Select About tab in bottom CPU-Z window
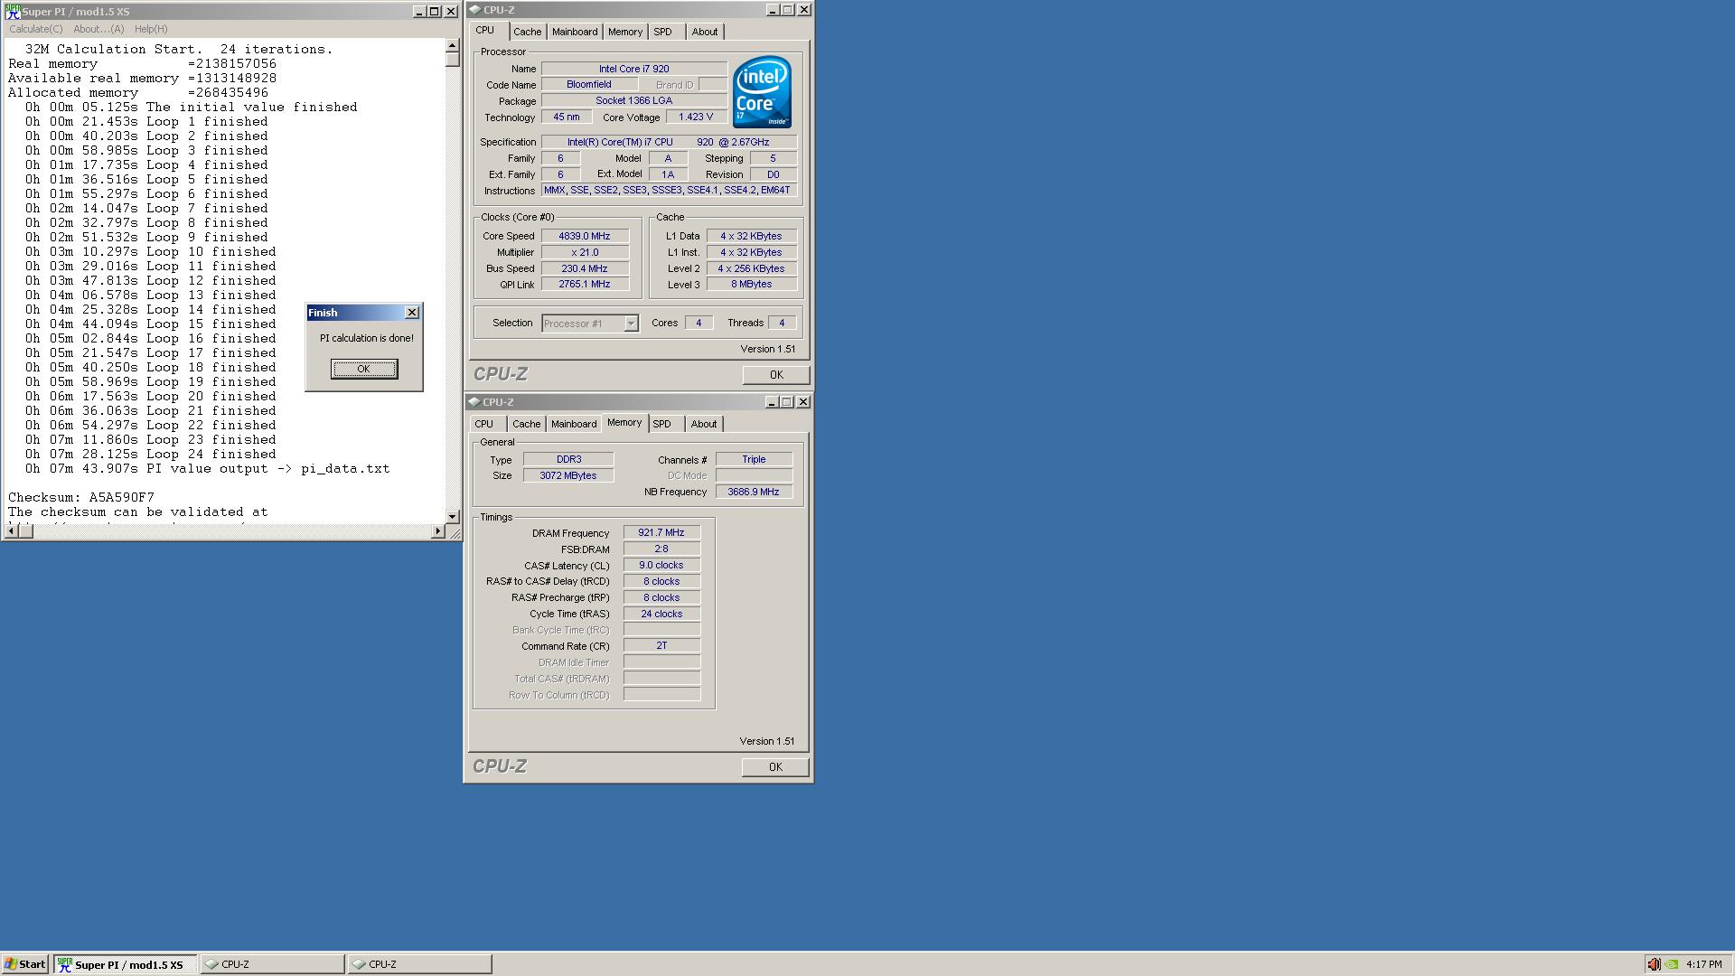This screenshot has width=1735, height=976. pyautogui.click(x=704, y=424)
